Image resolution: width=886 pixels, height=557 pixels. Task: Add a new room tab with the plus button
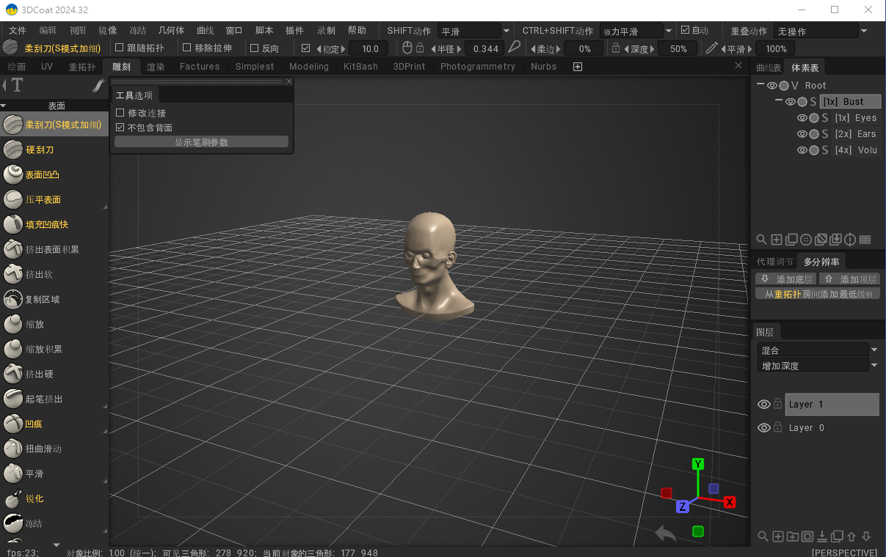click(578, 67)
